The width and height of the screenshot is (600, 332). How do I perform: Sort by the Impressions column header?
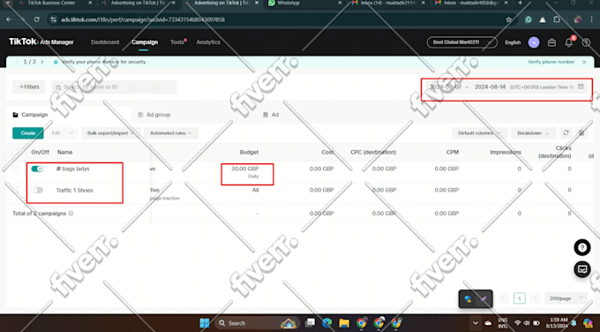(x=506, y=152)
